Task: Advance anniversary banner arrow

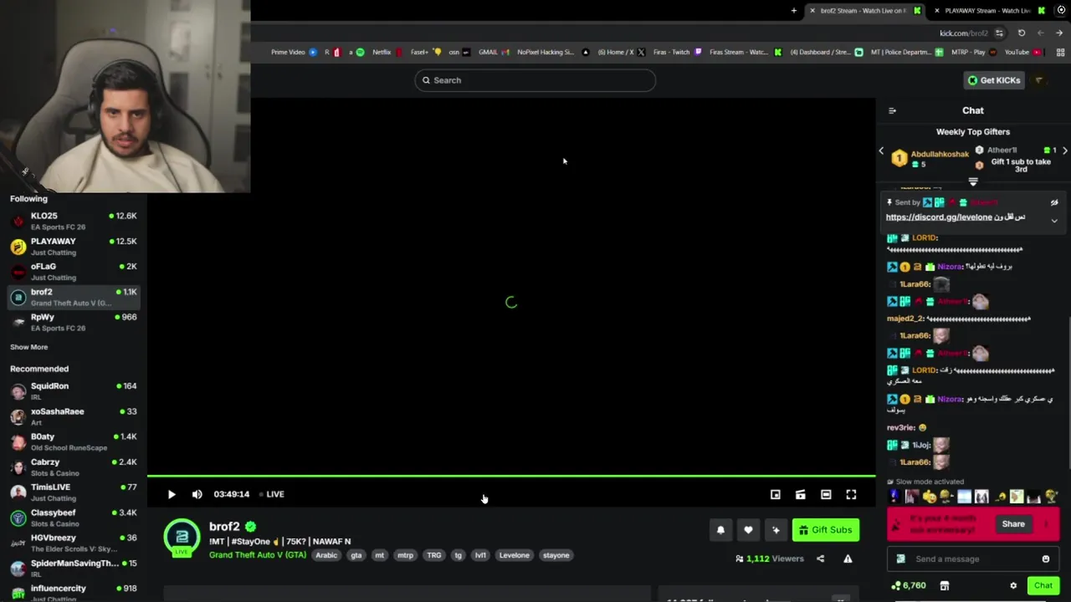Action: (x=1046, y=524)
